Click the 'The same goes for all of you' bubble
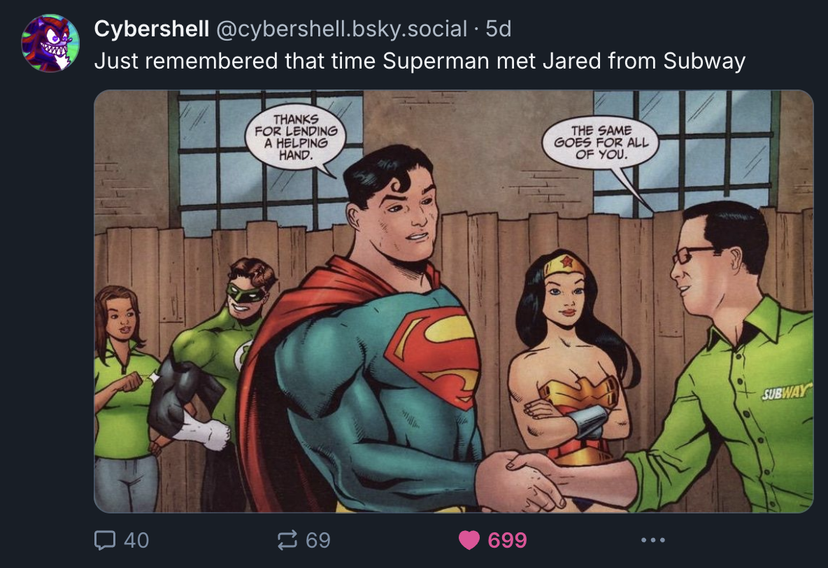The image size is (828, 568). point(601,142)
